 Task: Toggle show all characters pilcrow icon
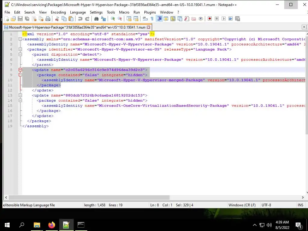tap(152, 19)
